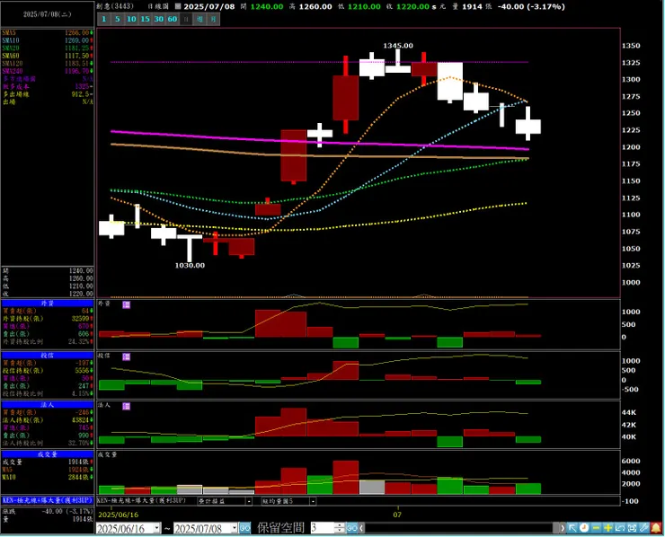Select the daily (日) chart period

pyautogui.click(x=186, y=19)
